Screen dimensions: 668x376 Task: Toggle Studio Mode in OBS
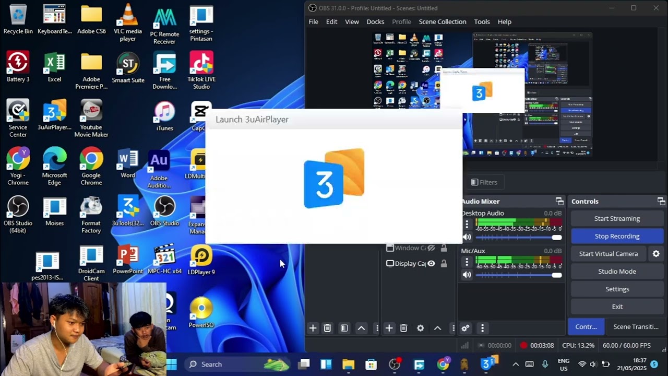click(617, 272)
